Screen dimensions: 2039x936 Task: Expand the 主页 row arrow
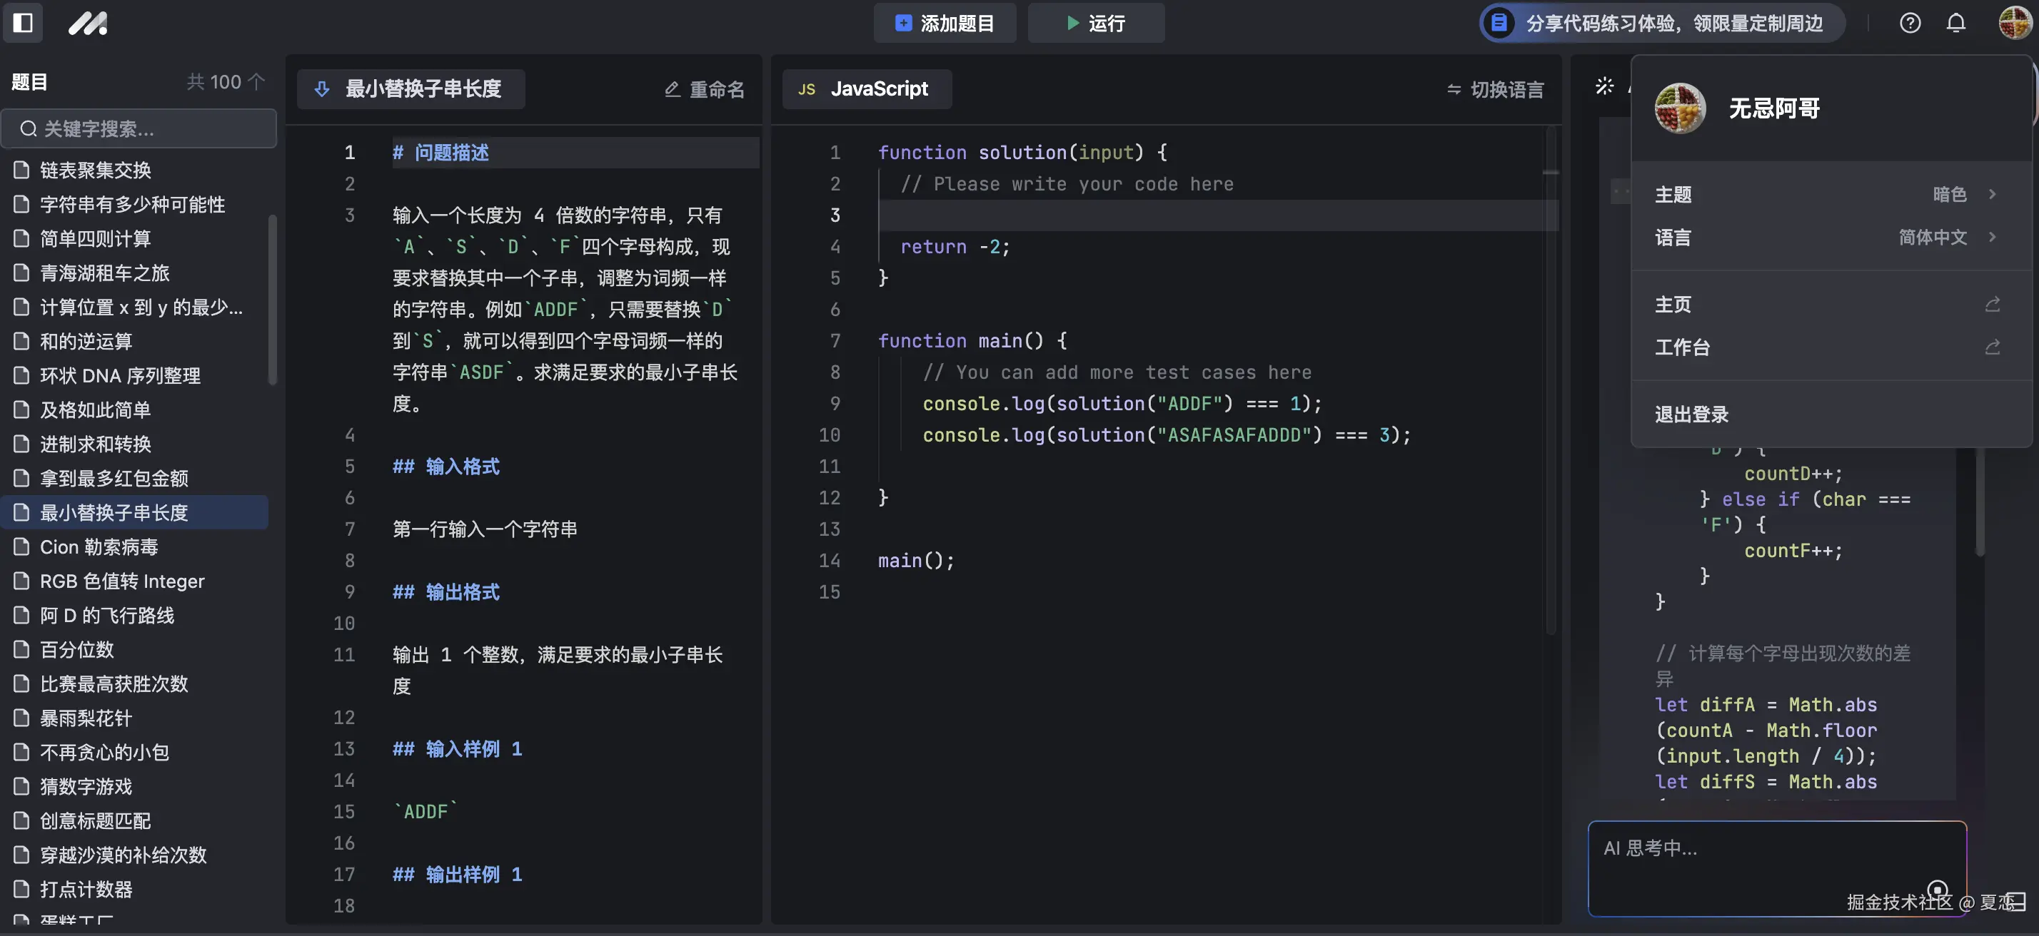1993,303
